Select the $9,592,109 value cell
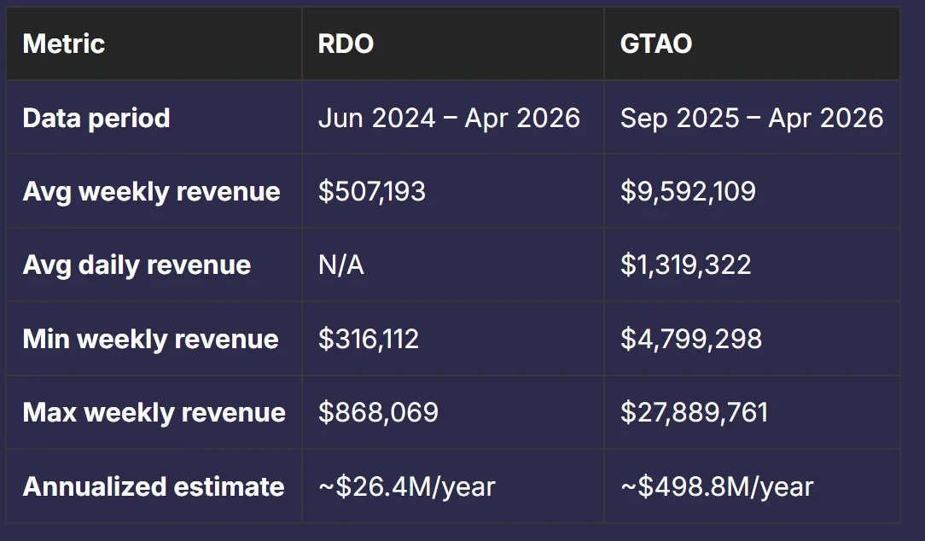925x541 pixels. (688, 191)
